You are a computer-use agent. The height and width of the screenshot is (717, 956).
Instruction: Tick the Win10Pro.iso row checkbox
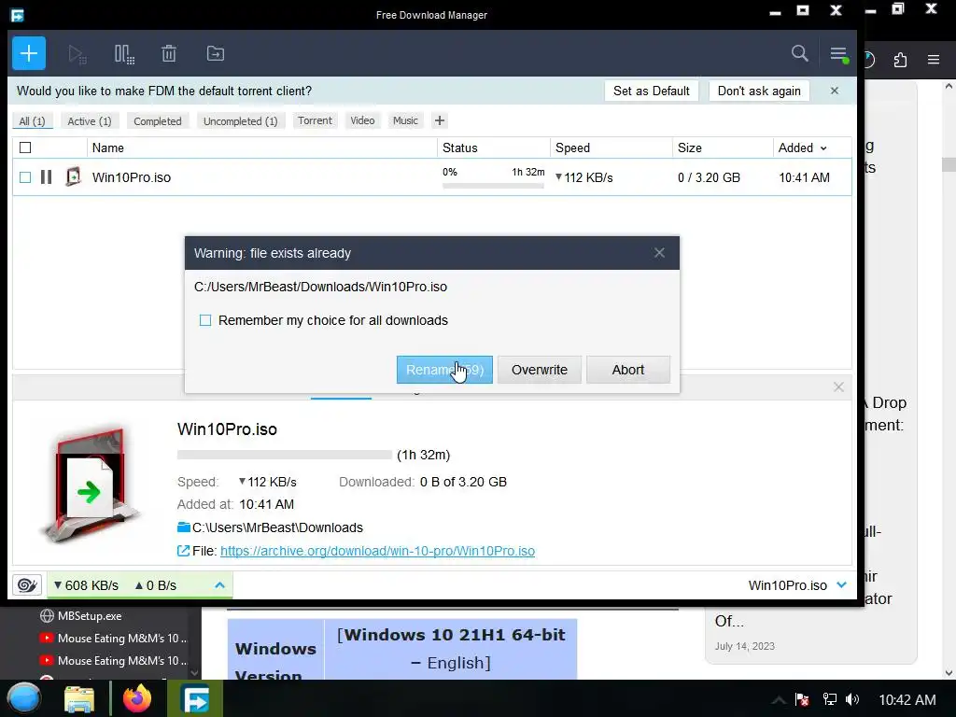point(25,177)
